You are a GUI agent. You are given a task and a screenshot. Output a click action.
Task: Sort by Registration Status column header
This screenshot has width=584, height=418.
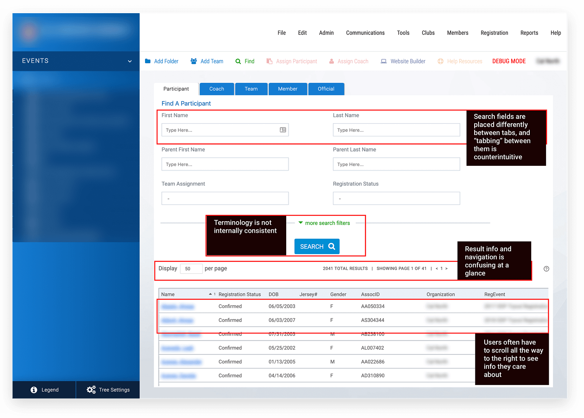240,294
